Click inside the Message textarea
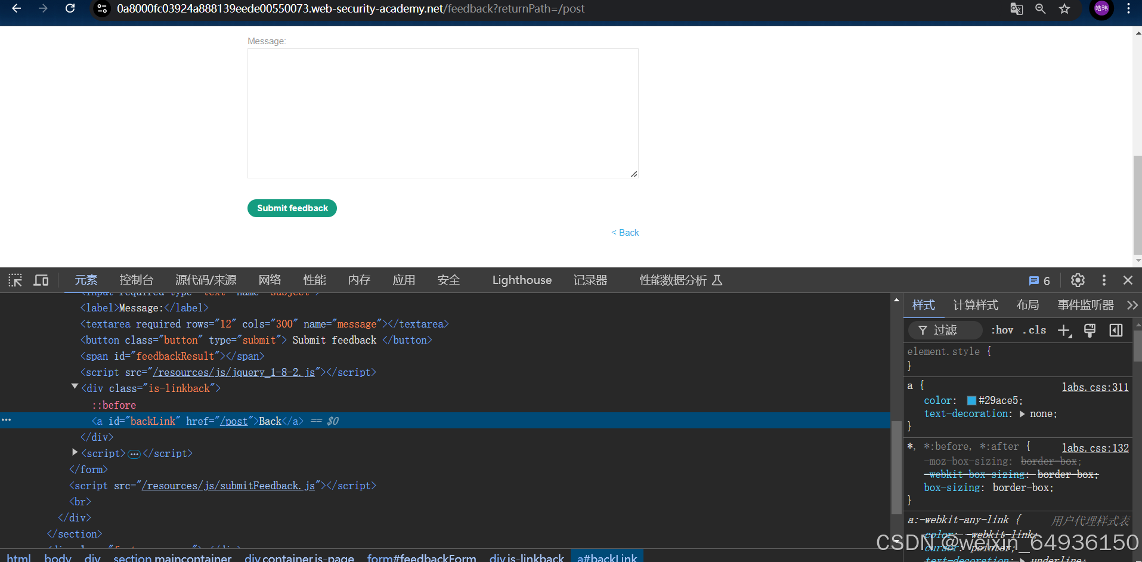Image resolution: width=1142 pixels, height=562 pixels. point(442,113)
